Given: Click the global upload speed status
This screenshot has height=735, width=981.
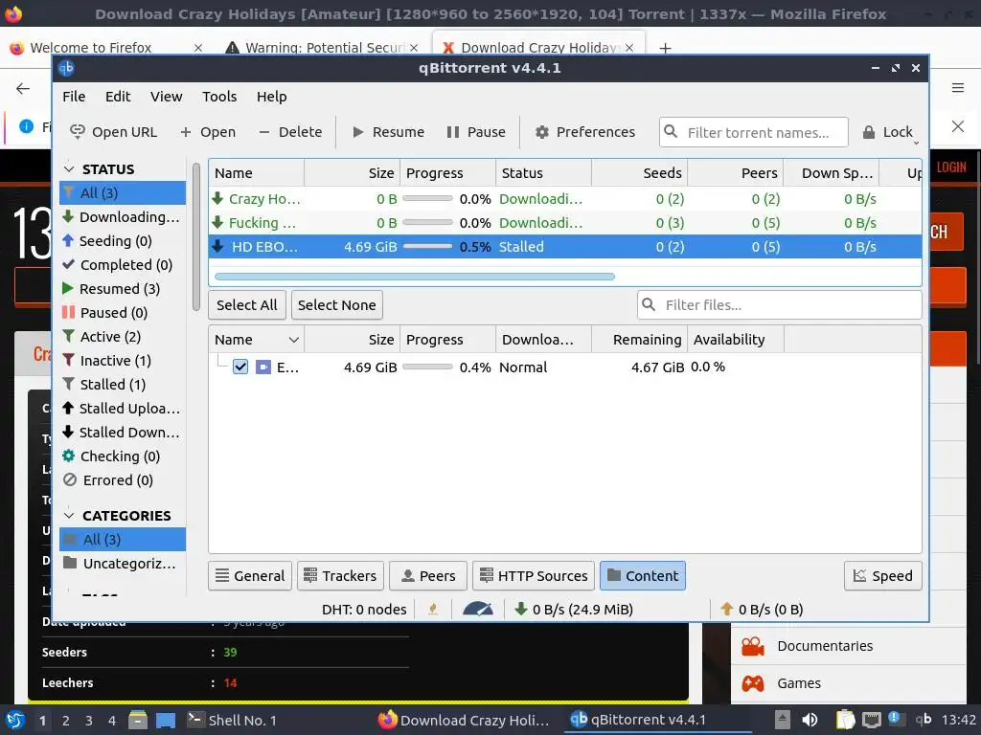Looking at the screenshot, I should coord(762,609).
